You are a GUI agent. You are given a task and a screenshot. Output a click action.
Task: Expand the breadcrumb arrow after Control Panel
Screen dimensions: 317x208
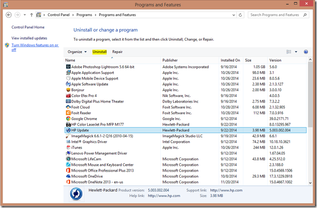[73, 15]
